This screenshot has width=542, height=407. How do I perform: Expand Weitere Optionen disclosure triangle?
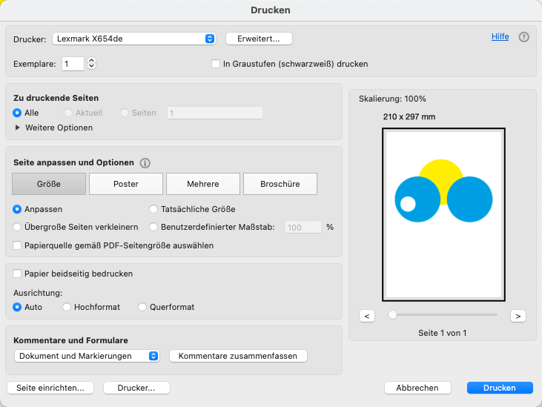(18, 128)
